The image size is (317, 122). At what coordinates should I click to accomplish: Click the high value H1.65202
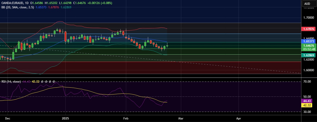(50, 3)
